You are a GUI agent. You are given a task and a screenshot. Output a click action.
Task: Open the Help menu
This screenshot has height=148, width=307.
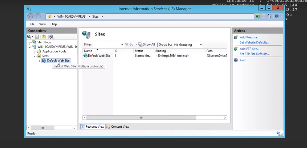tap(54, 24)
